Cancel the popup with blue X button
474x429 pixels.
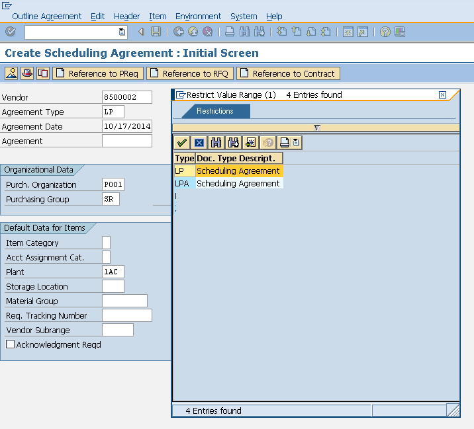click(x=199, y=143)
